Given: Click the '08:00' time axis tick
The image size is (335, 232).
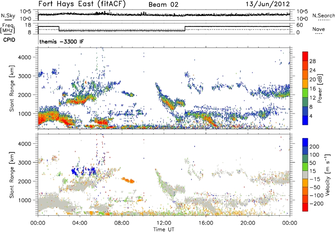Looking at the screenshot, I should (122, 223).
